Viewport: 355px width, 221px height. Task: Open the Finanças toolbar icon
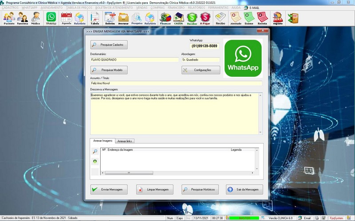(x=166, y=18)
